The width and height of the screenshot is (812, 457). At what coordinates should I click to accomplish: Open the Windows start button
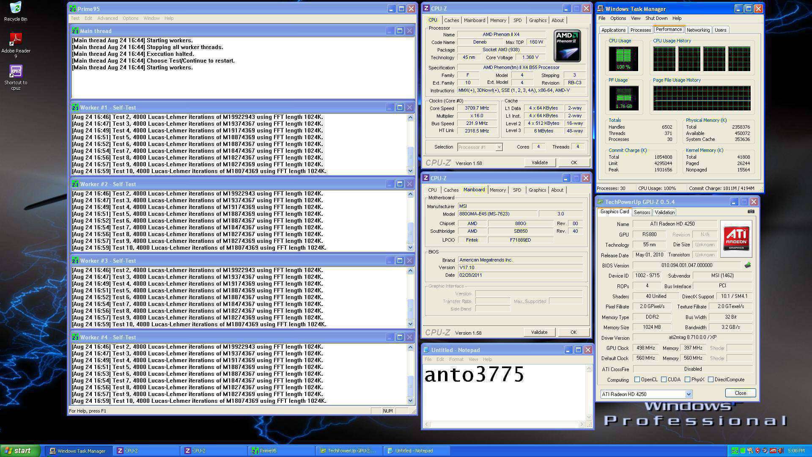pyautogui.click(x=20, y=451)
